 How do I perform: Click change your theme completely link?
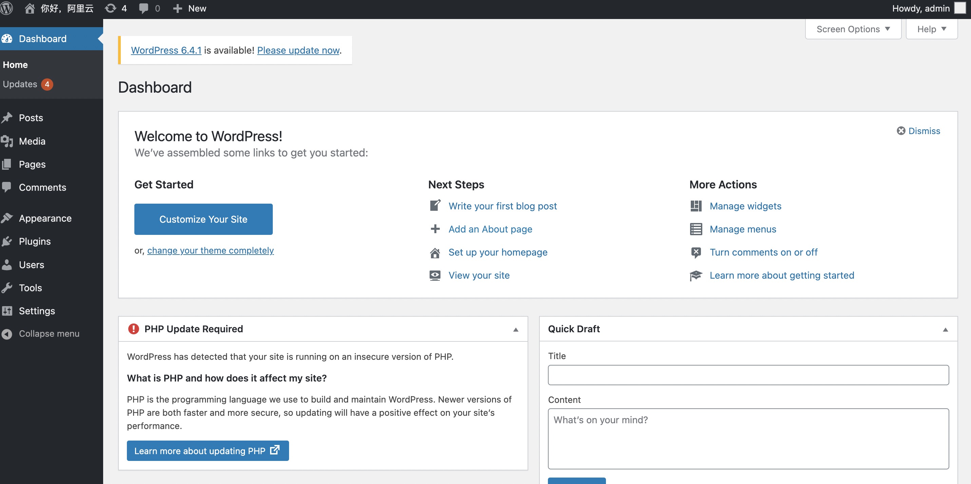coord(210,250)
